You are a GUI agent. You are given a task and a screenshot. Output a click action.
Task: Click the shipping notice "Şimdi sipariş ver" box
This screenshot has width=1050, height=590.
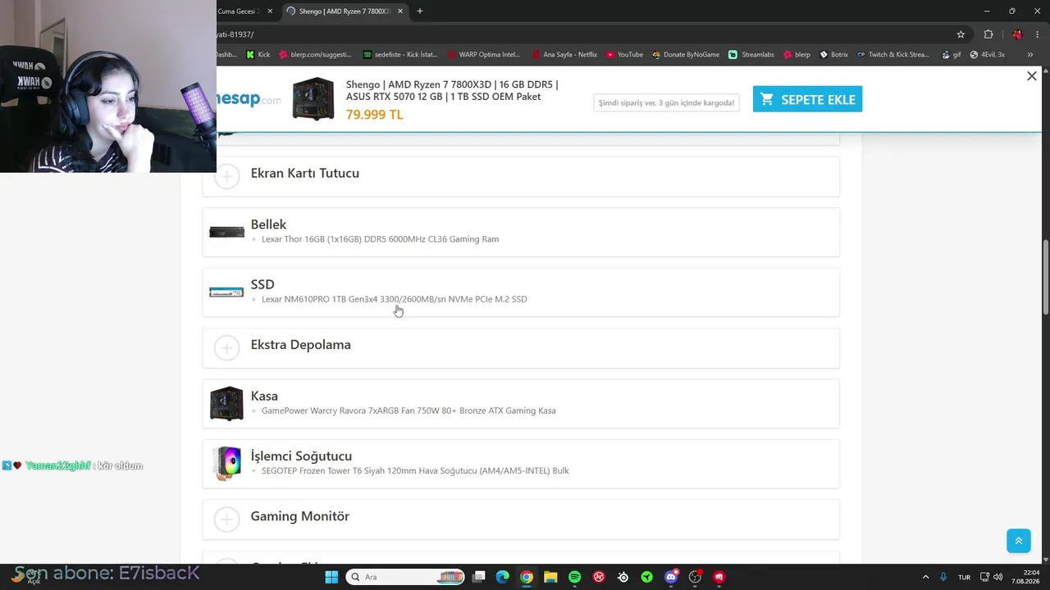[666, 102]
